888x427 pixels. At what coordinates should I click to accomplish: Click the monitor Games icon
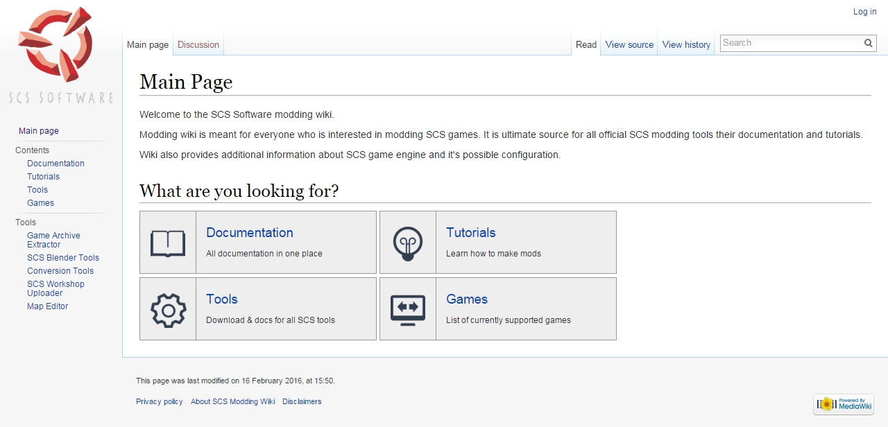click(x=408, y=309)
